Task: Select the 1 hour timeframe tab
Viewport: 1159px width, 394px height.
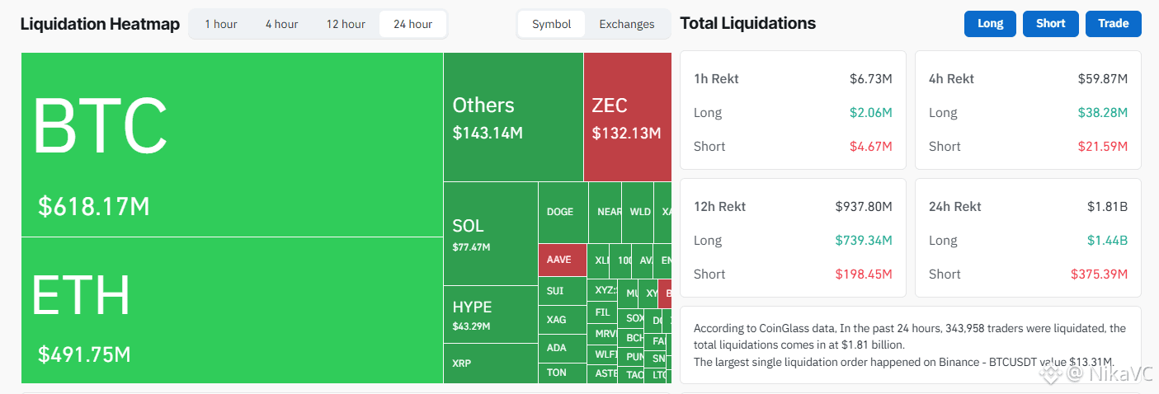Action: coord(221,24)
